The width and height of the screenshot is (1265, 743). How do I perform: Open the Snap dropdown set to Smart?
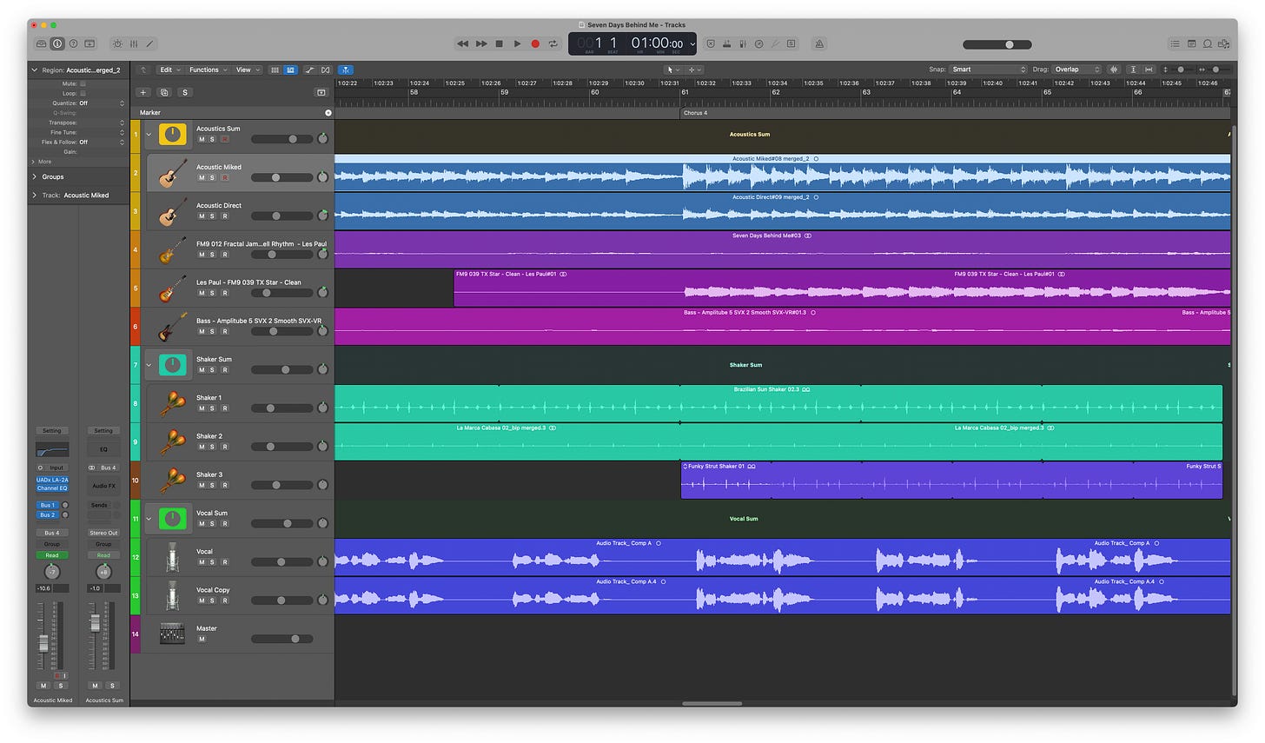pyautogui.click(x=989, y=70)
